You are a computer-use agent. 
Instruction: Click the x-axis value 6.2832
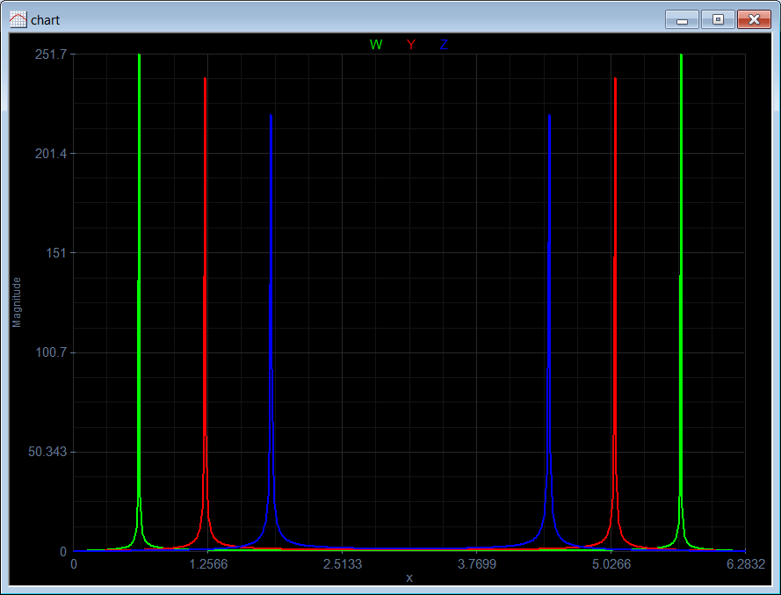click(x=745, y=564)
